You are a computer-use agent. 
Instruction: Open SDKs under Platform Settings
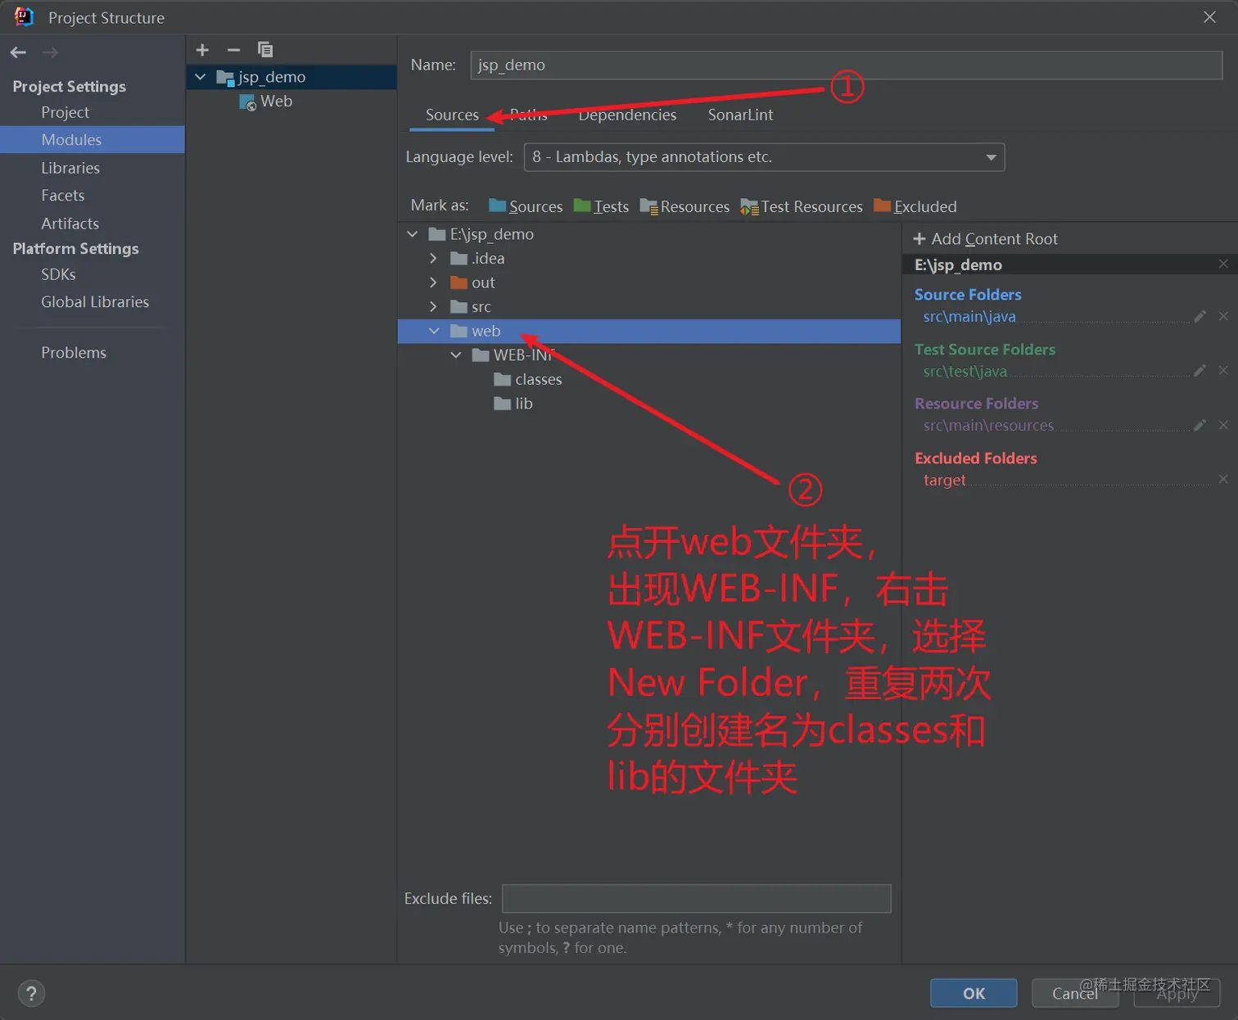point(58,274)
